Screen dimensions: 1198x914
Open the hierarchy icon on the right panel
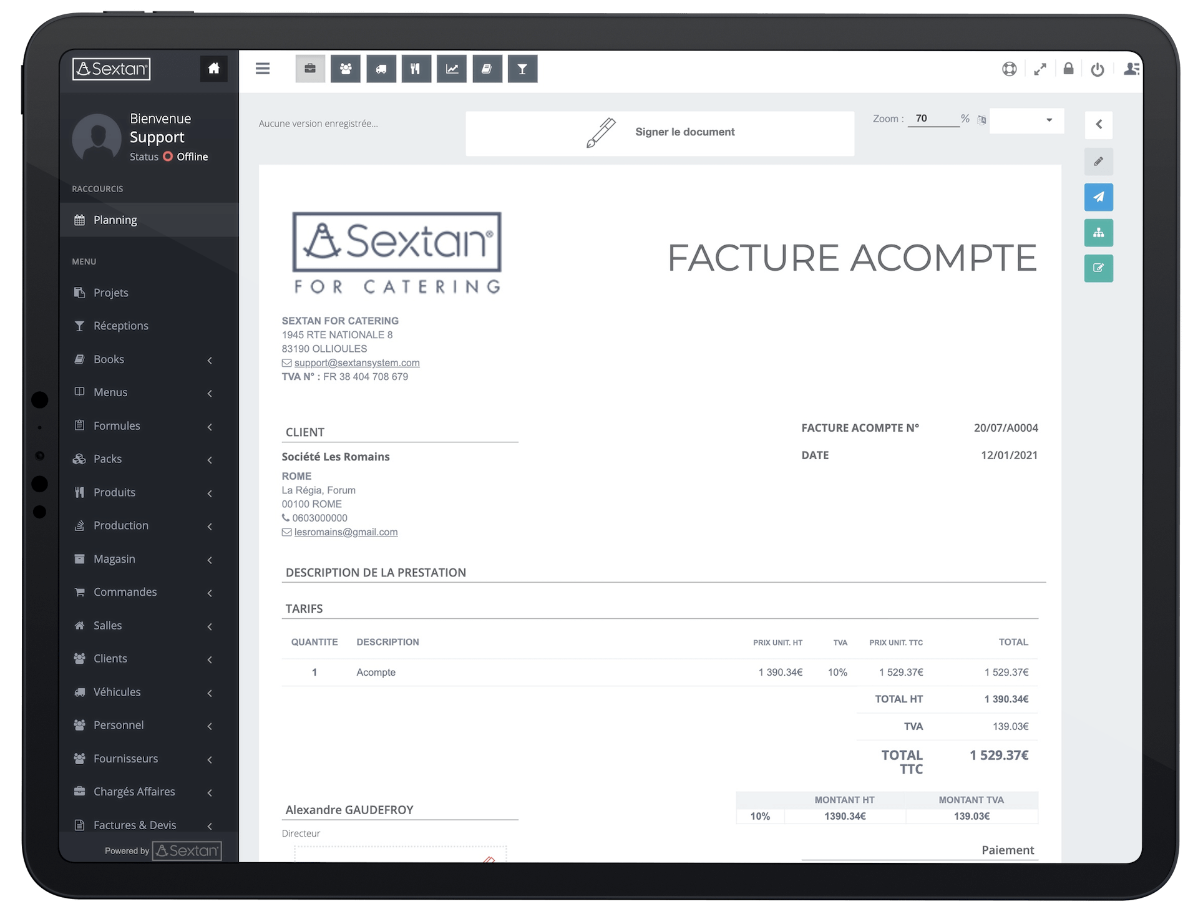1099,233
